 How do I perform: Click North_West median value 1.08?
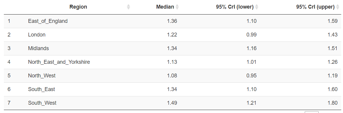click(172, 76)
